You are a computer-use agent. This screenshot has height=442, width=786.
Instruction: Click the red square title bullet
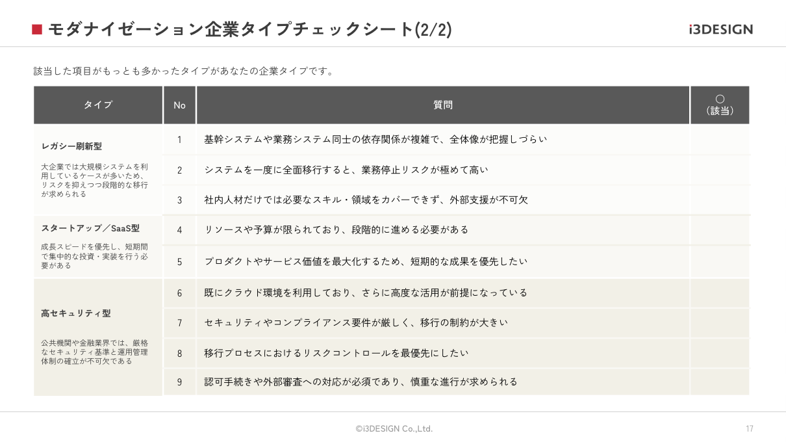coord(37,29)
